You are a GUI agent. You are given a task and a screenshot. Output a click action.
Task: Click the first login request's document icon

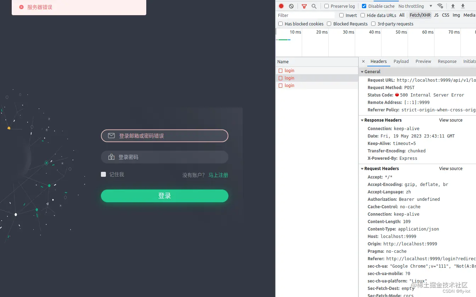point(280,71)
